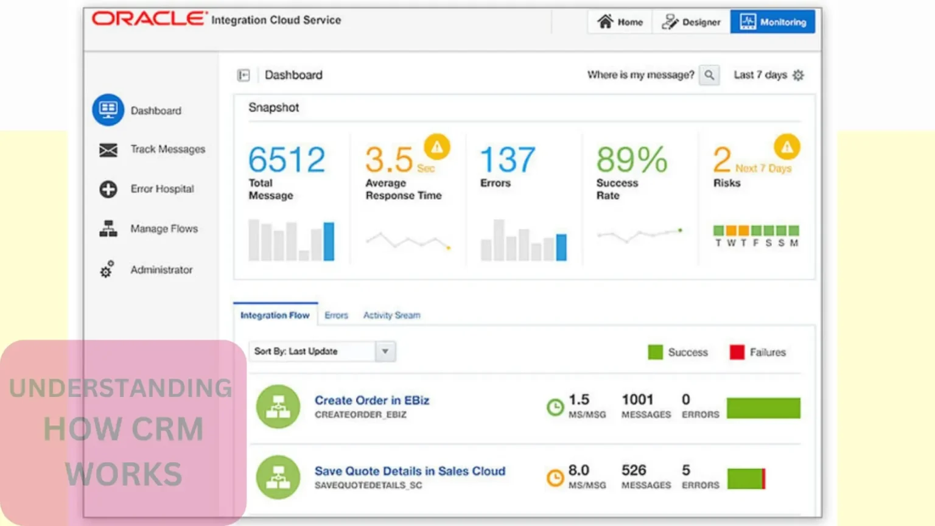This screenshot has height=526, width=935.
Task: Click the message search magnifier button
Action: click(x=709, y=75)
